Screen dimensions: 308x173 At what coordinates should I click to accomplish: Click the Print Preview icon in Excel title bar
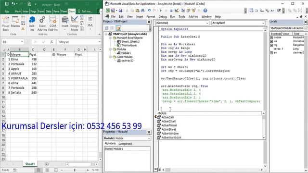tap(29, 4)
